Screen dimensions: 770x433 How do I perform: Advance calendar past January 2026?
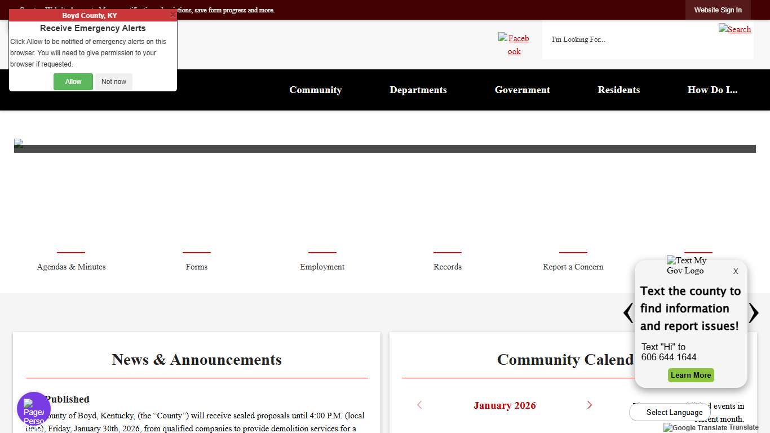[x=590, y=405]
